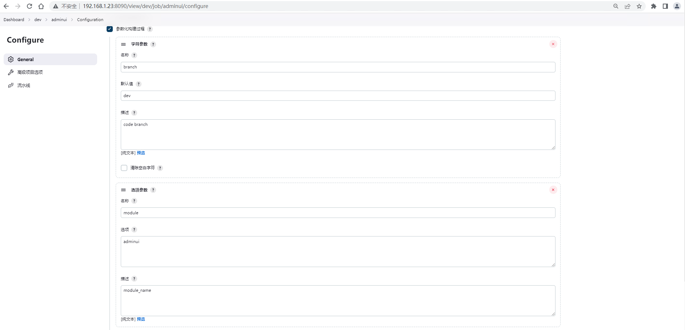Go to Dashboard breadcrumb
The width and height of the screenshot is (685, 330).
coord(14,20)
